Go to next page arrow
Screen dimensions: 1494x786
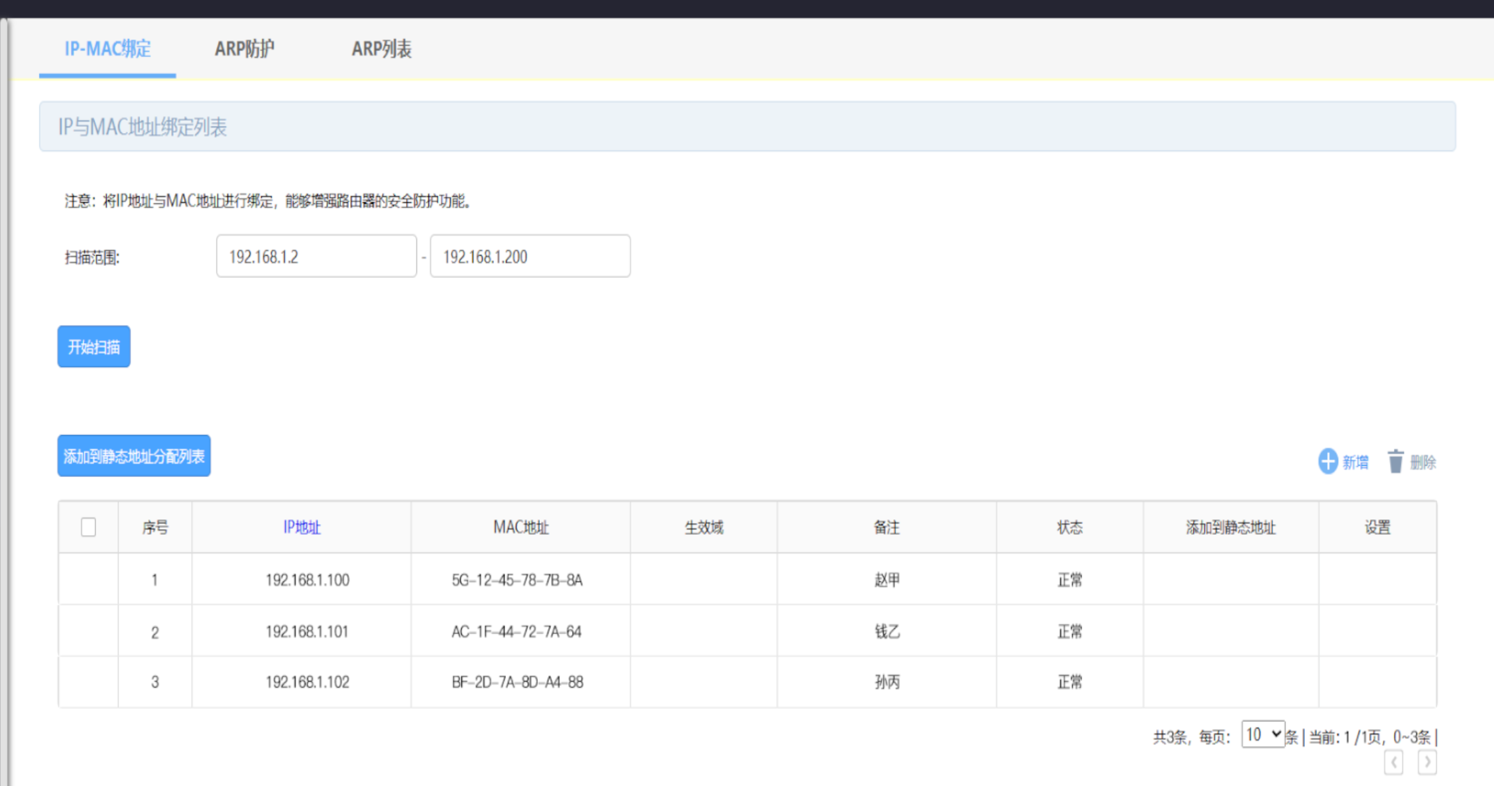pyautogui.click(x=1427, y=762)
